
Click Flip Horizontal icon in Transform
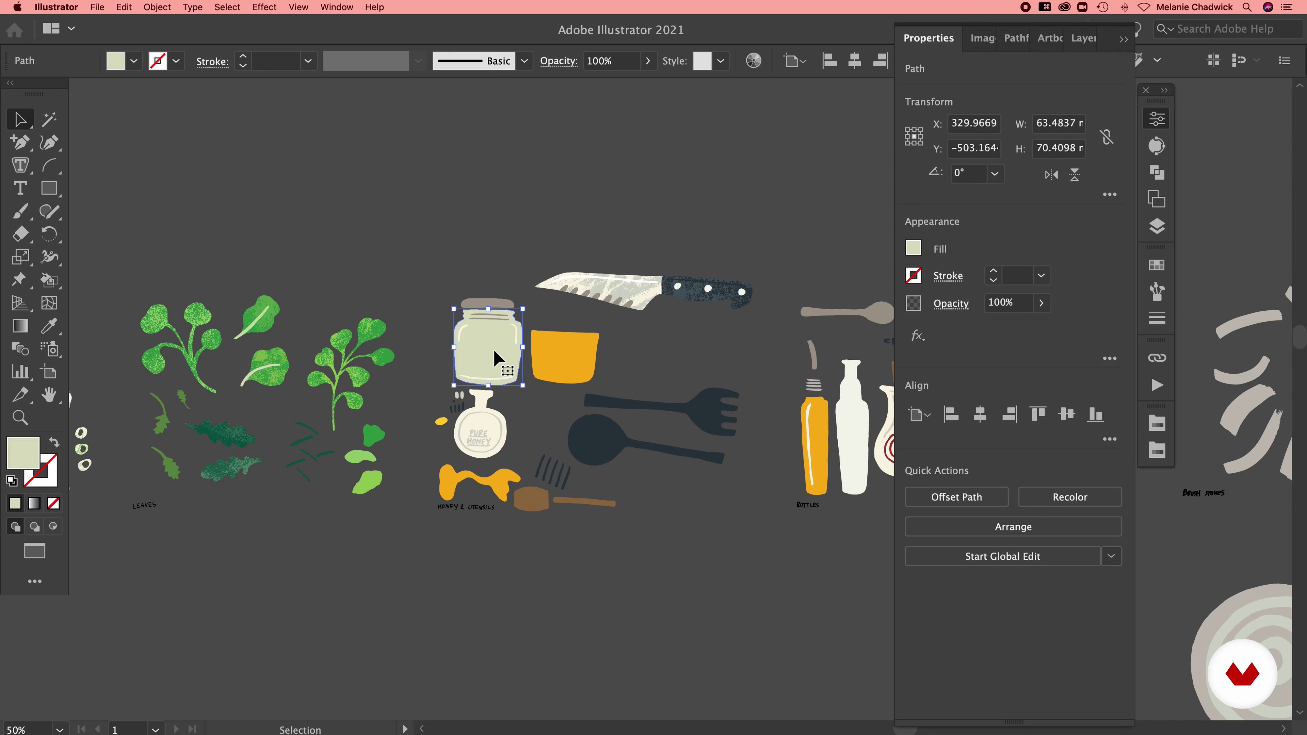tap(1051, 175)
